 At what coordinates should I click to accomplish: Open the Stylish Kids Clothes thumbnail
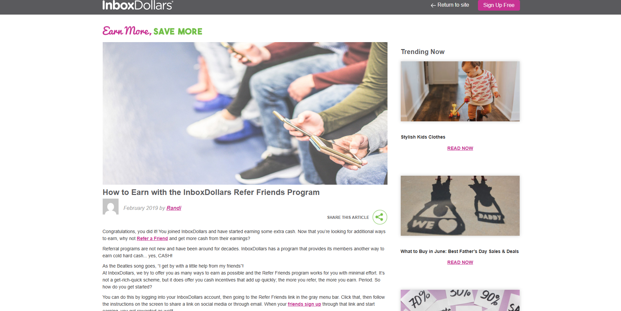tap(460, 91)
